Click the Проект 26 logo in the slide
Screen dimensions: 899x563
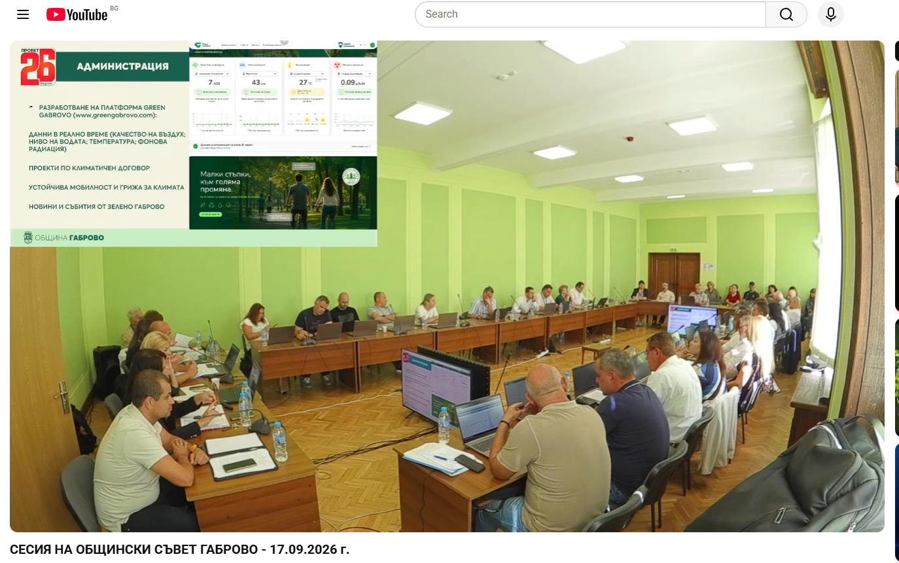38,67
